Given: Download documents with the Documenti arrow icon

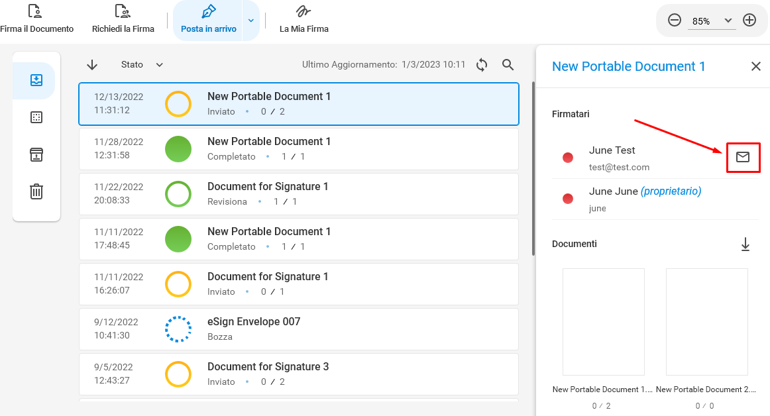Looking at the screenshot, I should pos(745,244).
